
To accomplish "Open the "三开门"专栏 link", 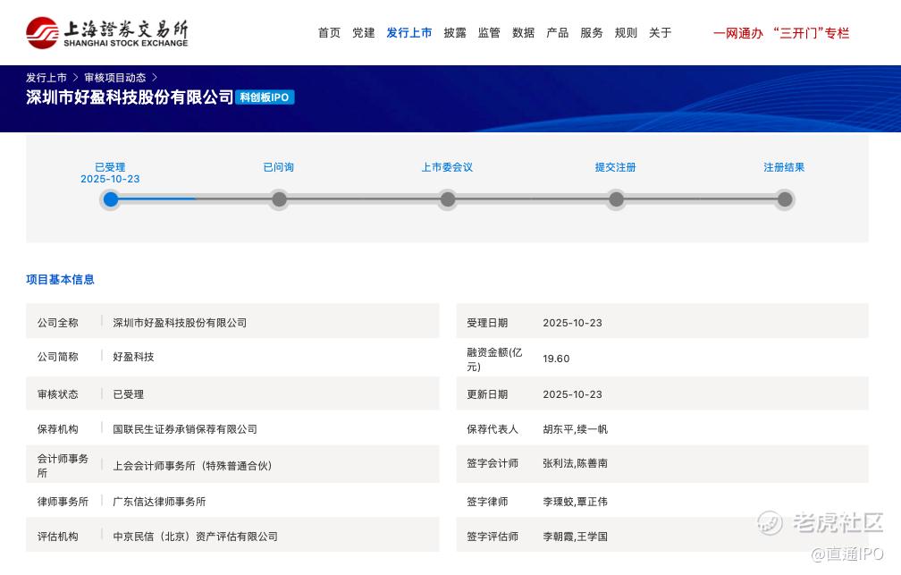I will pos(812,33).
